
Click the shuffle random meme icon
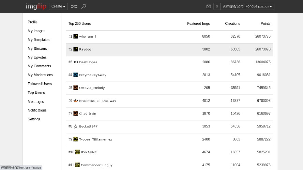(x=74, y=6)
